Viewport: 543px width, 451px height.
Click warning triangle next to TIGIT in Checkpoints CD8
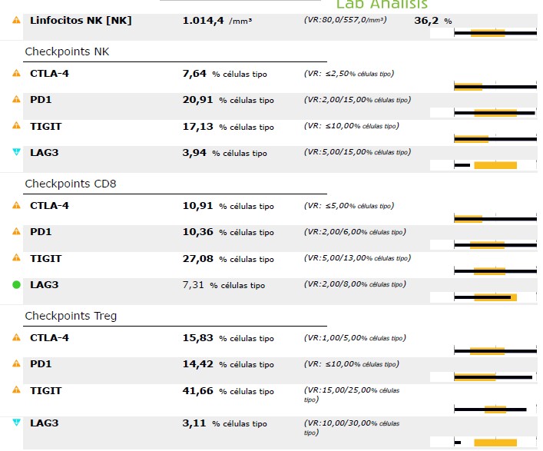(16, 258)
